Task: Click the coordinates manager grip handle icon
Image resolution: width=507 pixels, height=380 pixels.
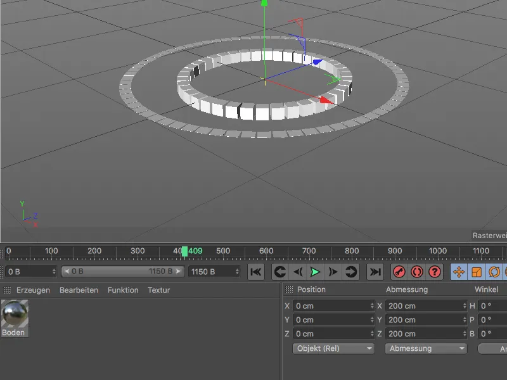Action: click(289, 289)
